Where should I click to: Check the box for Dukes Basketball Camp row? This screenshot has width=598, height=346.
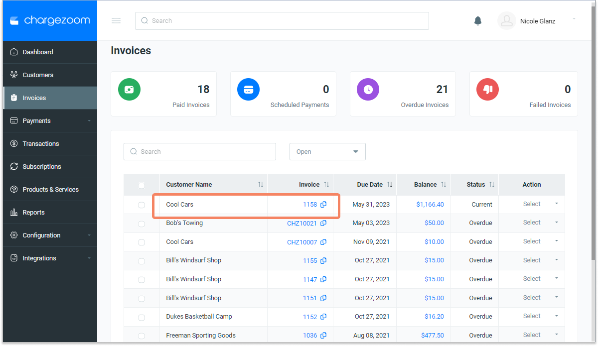(142, 318)
